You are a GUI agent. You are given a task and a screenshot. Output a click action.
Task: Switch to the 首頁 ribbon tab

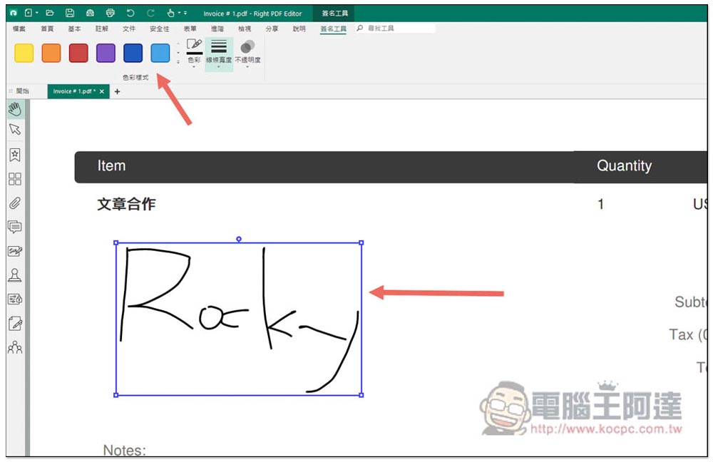47,29
